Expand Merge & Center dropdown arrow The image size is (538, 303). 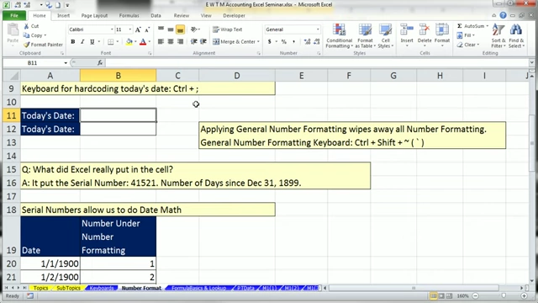click(258, 41)
